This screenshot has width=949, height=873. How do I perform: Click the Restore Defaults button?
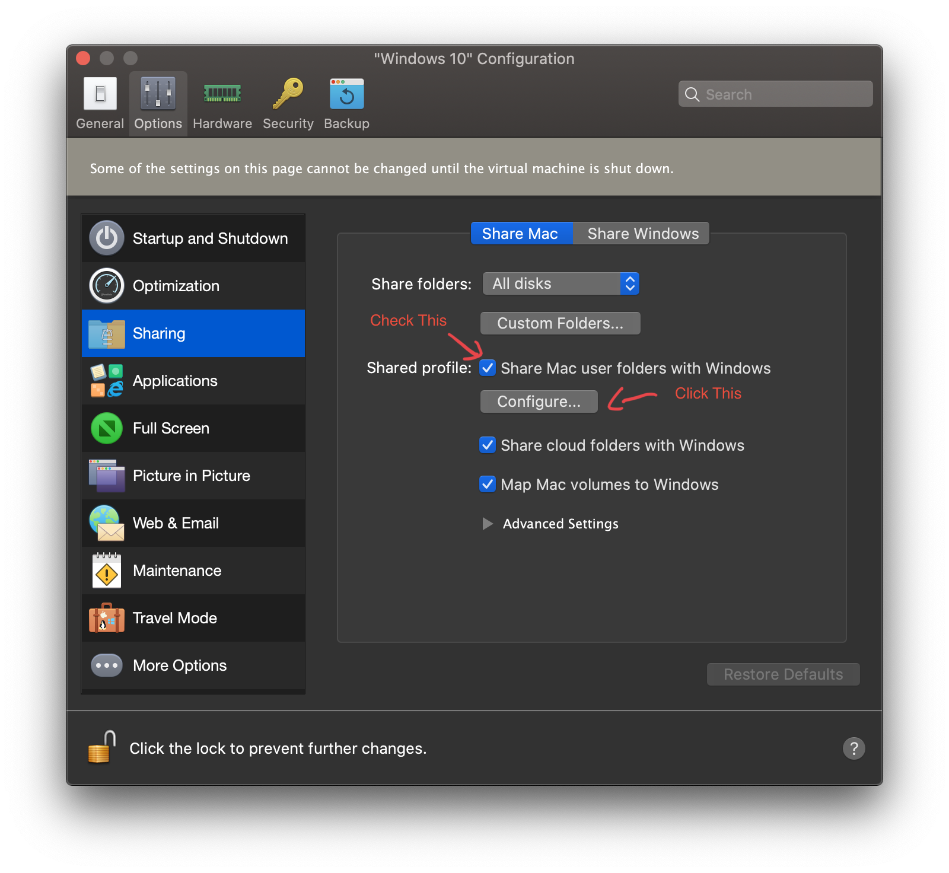point(783,674)
